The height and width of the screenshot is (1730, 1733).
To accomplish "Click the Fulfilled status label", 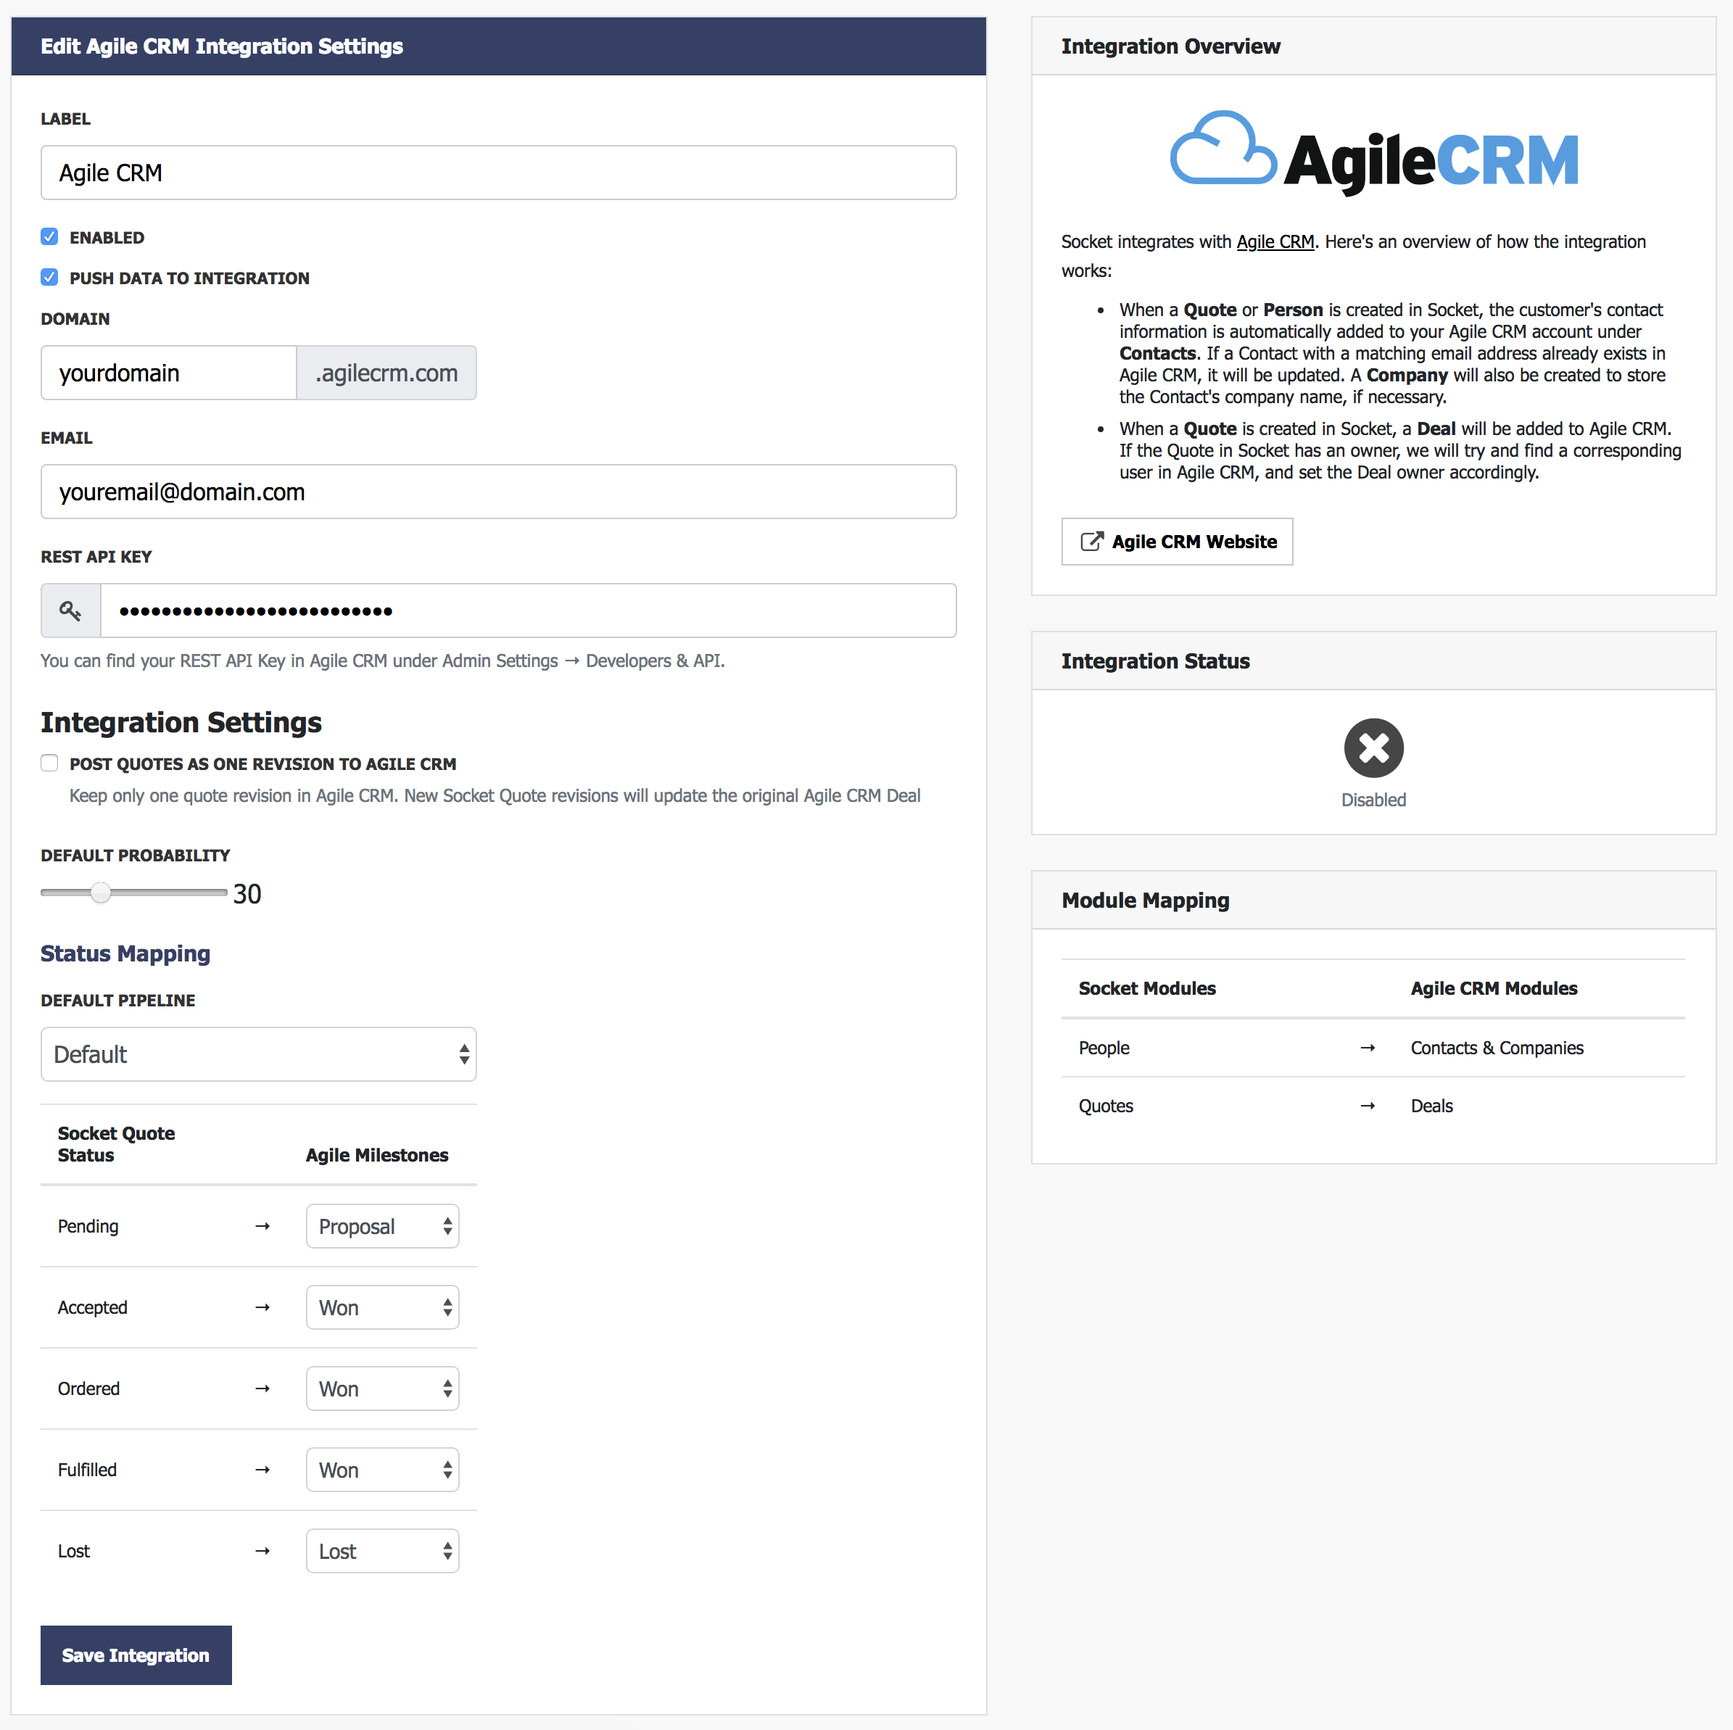I will (87, 1470).
